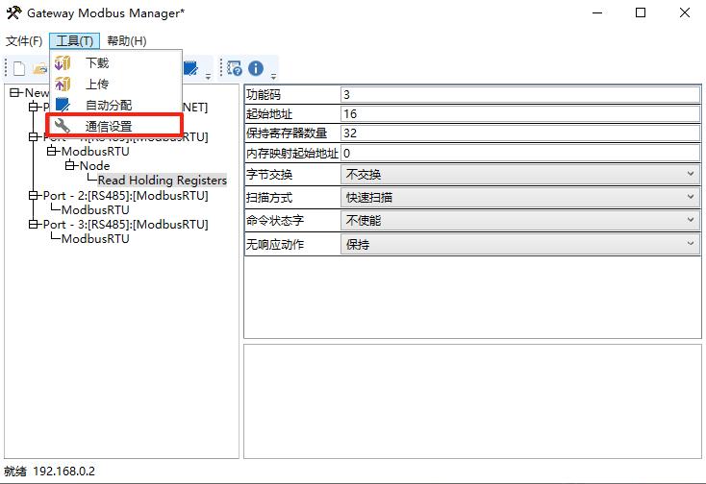Select ModbusRTU under Port - 2

point(95,210)
